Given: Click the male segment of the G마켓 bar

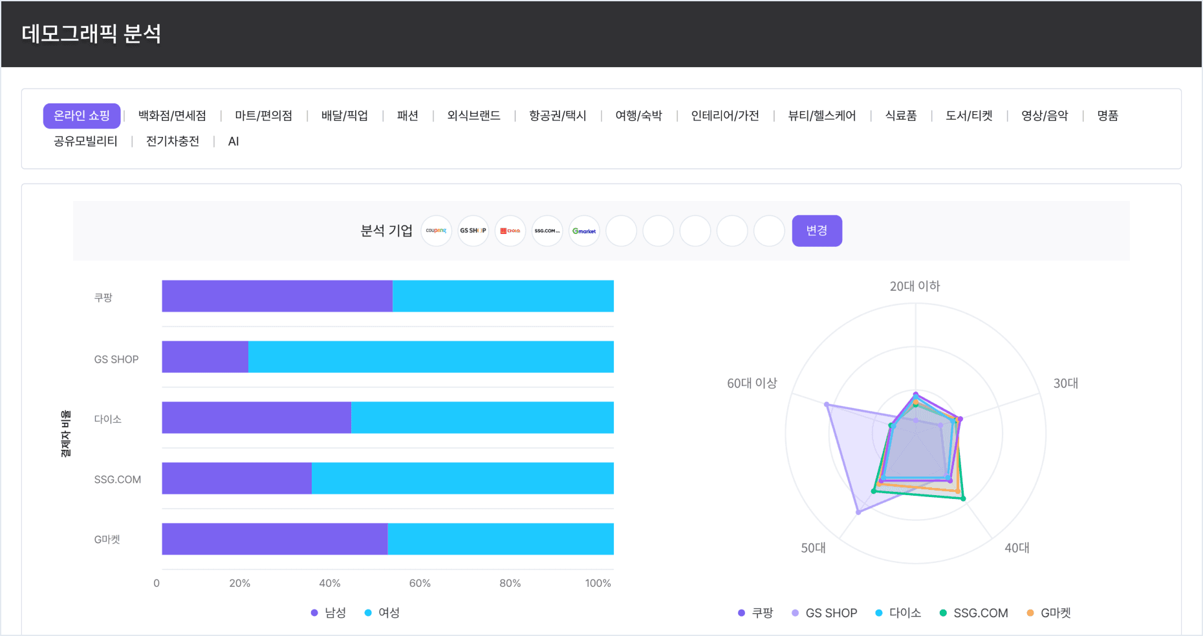Looking at the screenshot, I should pyautogui.click(x=275, y=539).
